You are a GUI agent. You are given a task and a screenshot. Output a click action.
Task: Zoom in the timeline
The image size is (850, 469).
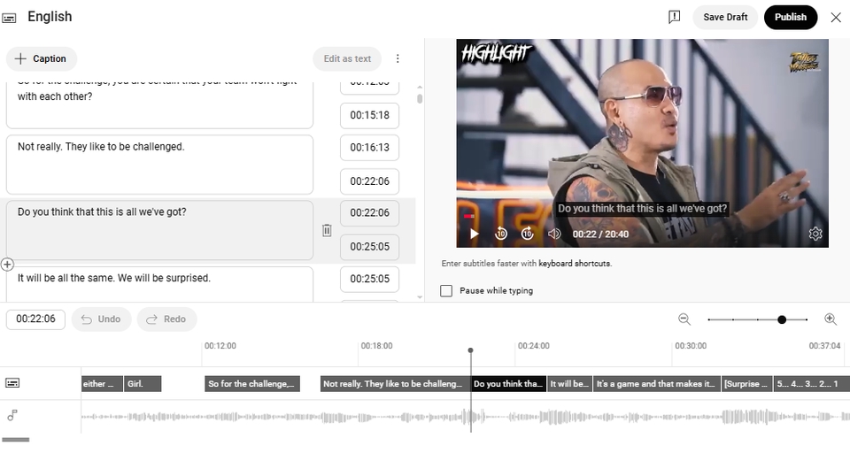[x=831, y=319]
